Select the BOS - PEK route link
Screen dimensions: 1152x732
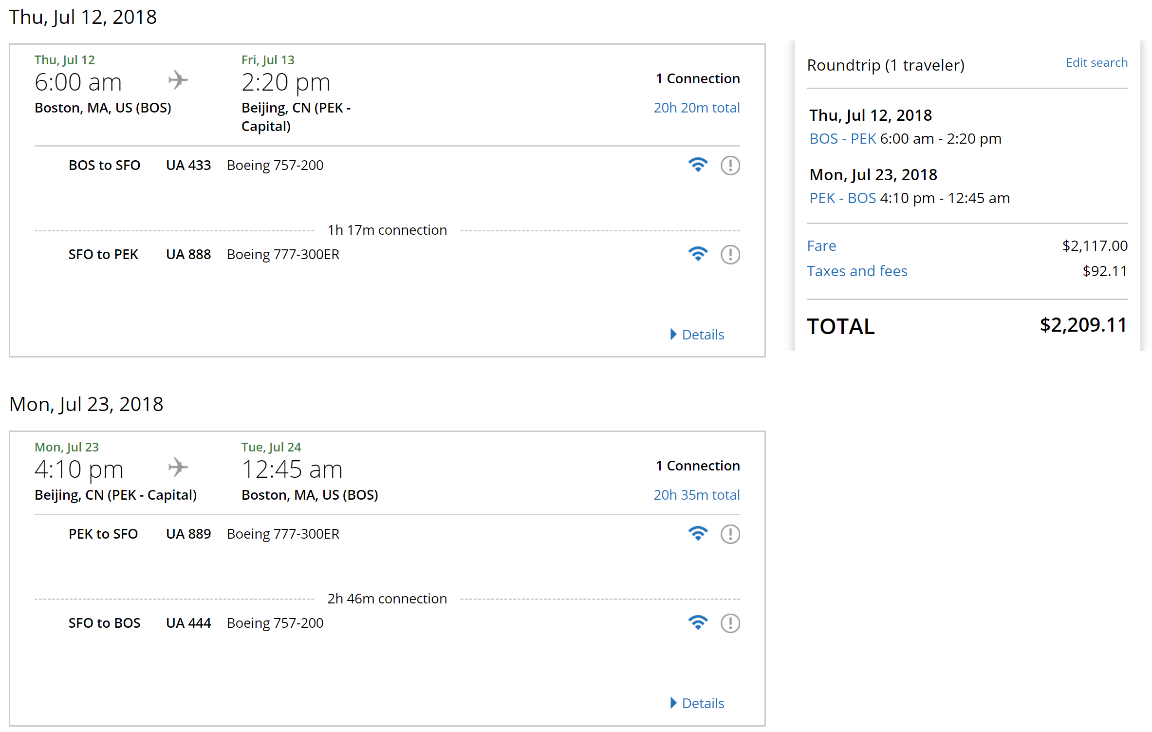842,139
